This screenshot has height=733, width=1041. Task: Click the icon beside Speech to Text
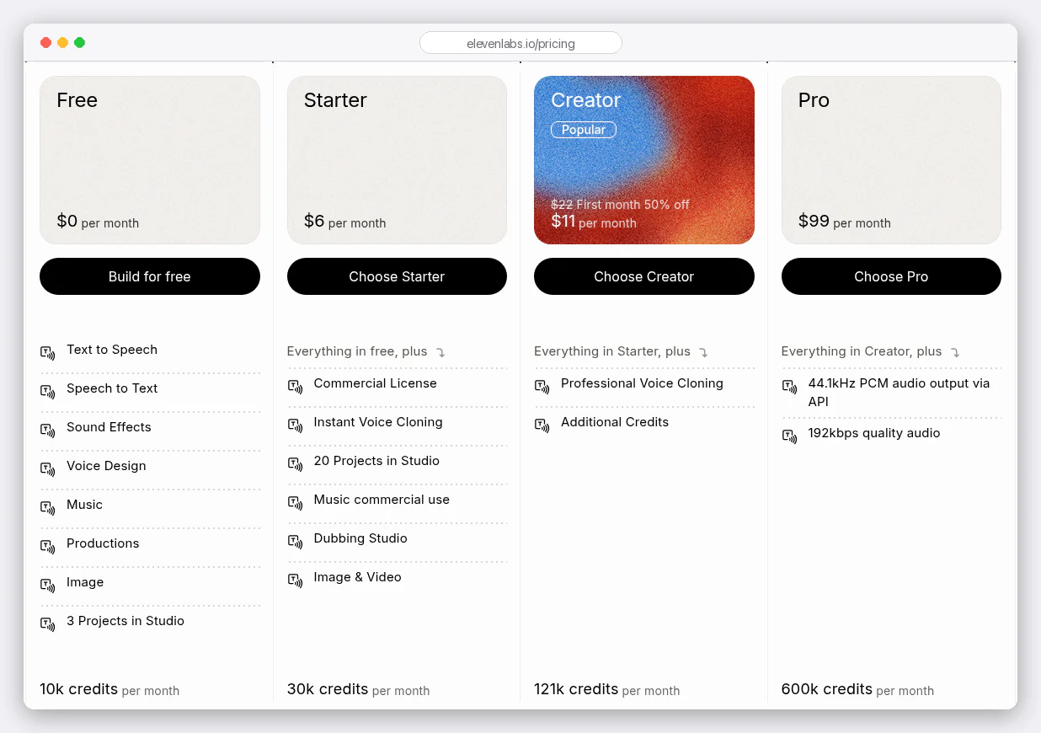48,392
